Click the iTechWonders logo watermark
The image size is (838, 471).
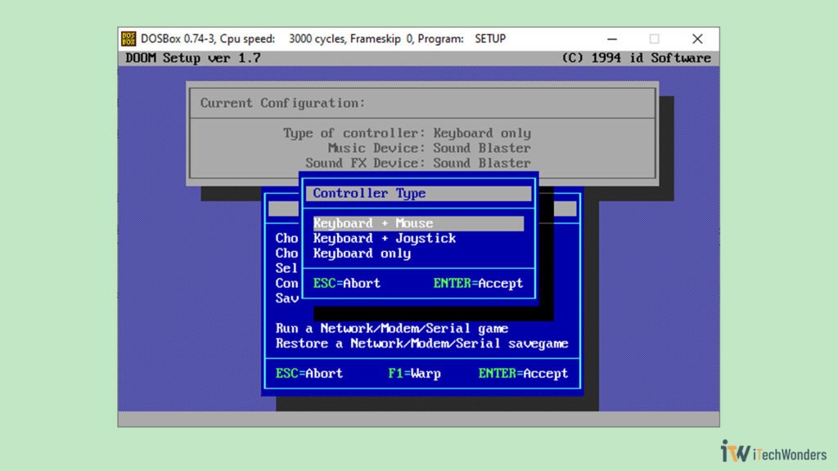pos(773,452)
